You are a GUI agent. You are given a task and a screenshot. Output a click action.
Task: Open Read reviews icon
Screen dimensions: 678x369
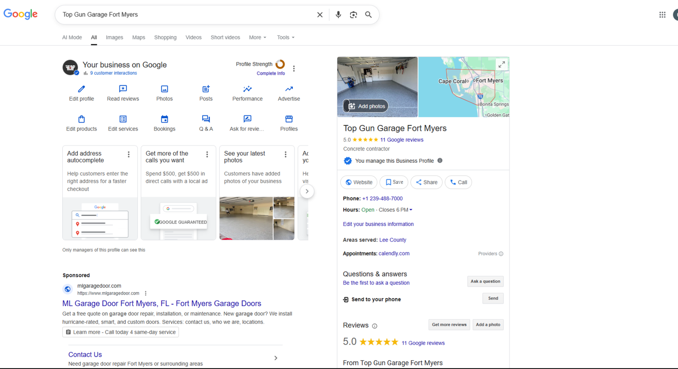click(x=123, y=89)
